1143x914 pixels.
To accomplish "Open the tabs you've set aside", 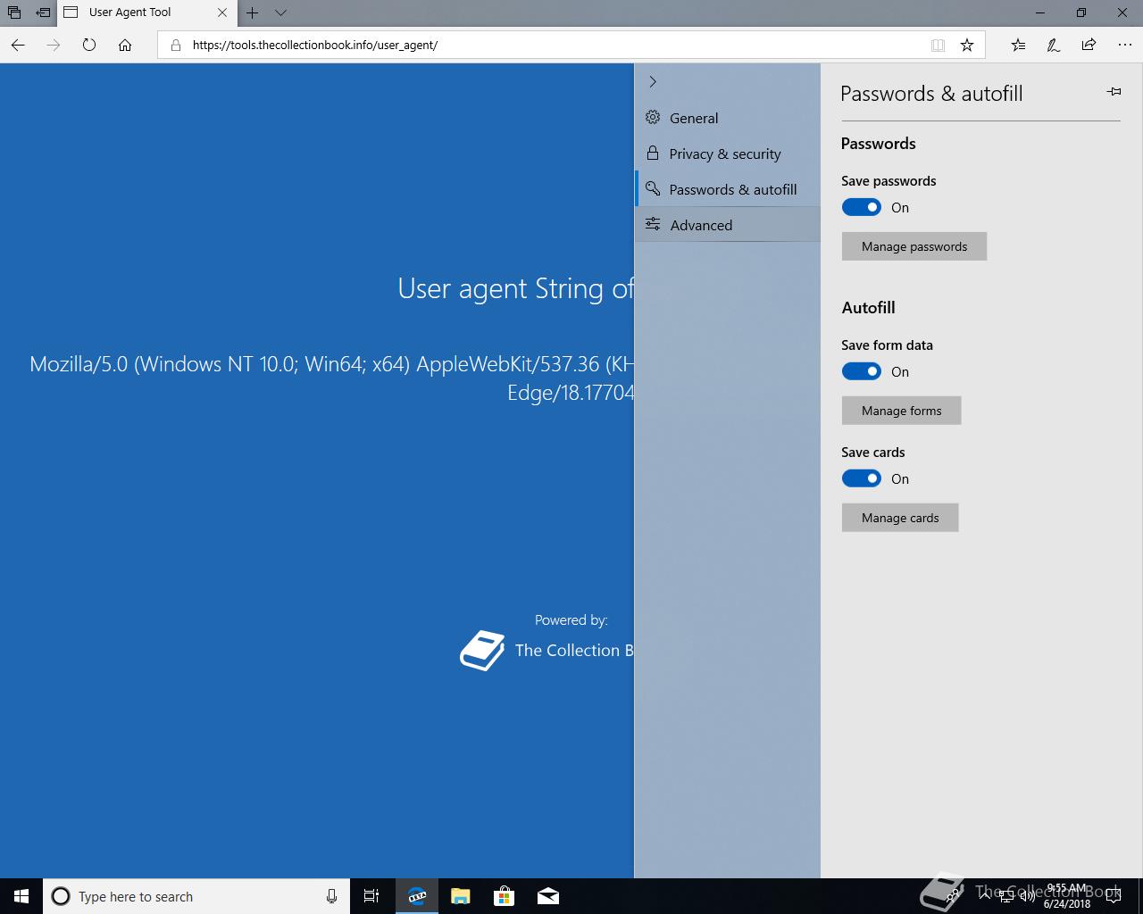I will pos(14,12).
